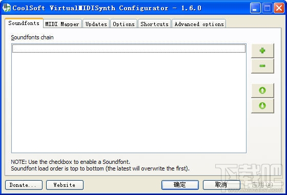Open the Shortcuts tab
The width and height of the screenshot is (287, 195).
click(x=154, y=24)
